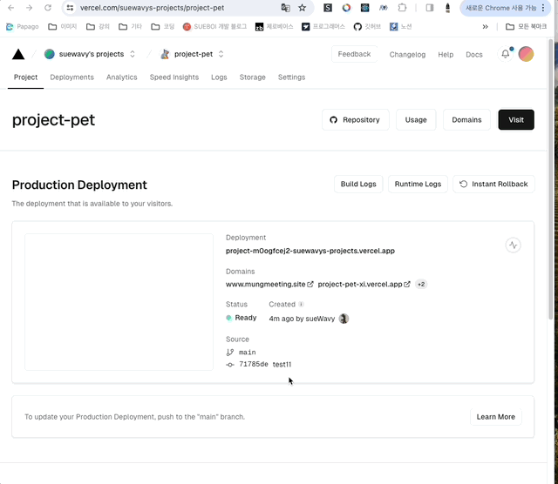Click the Feedback button

click(x=354, y=54)
